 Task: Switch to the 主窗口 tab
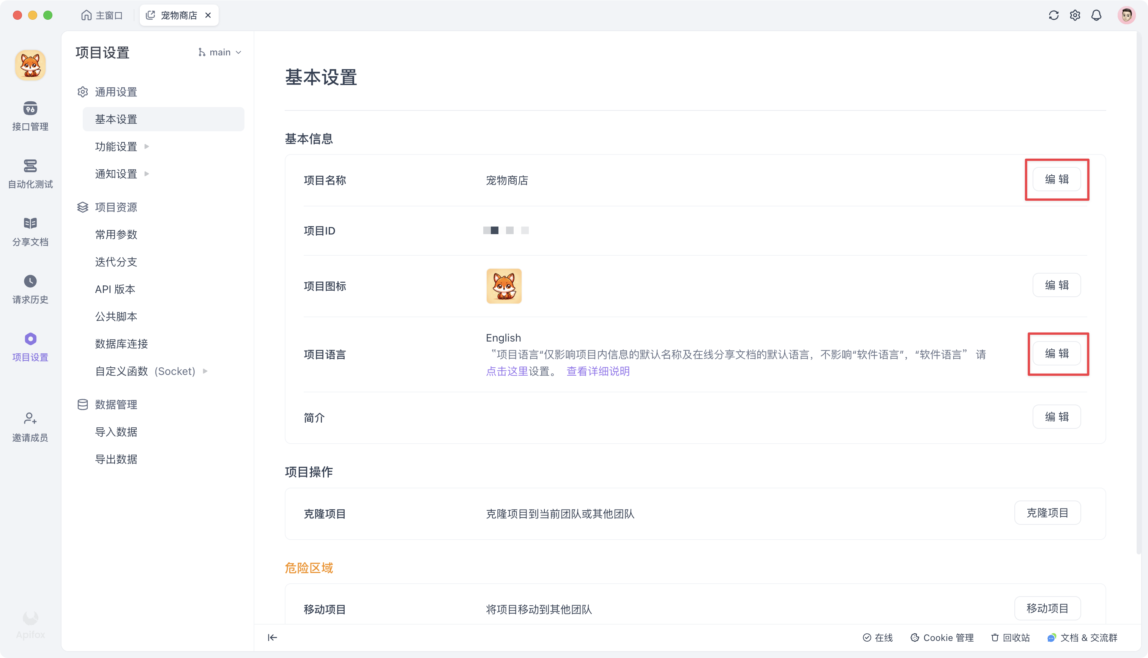coord(102,15)
